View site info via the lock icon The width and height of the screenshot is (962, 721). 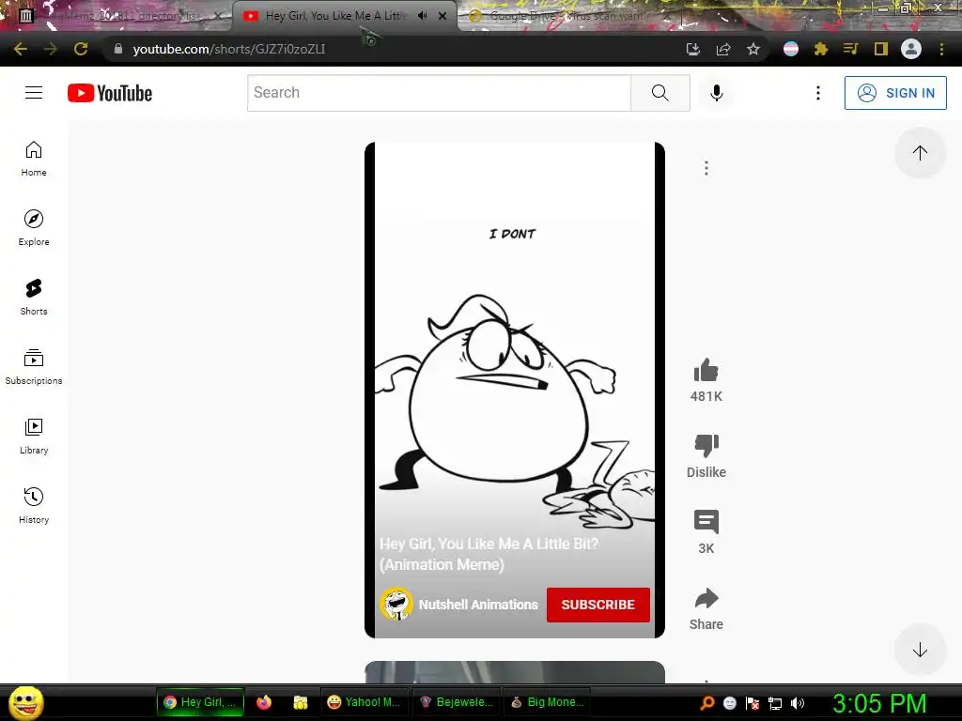pos(117,49)
